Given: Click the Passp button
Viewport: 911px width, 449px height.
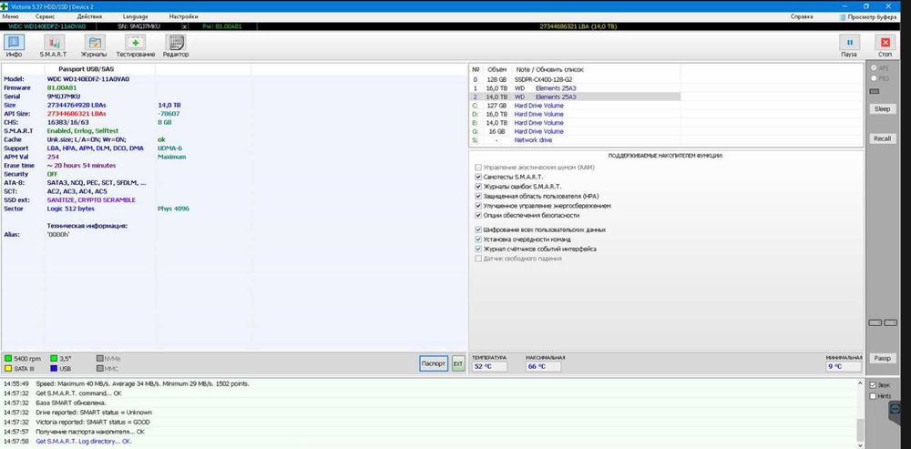Looking at the screenshot, I should 882,359.
